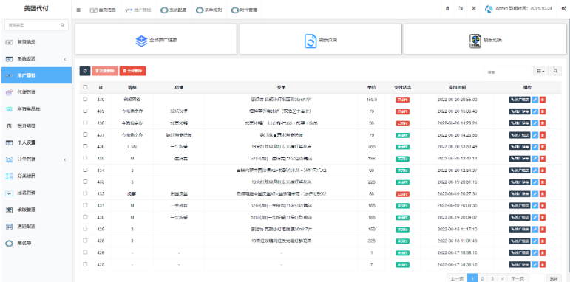This screenshot has height=282, width=570.
Task: Select 推广链接 in the left sidebar
Action: point(36,75)
